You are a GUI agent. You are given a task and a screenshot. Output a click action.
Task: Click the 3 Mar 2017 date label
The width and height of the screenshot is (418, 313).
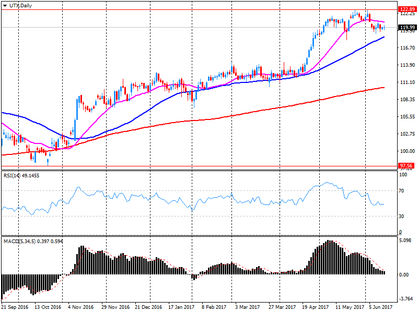(x=247, y=307)
